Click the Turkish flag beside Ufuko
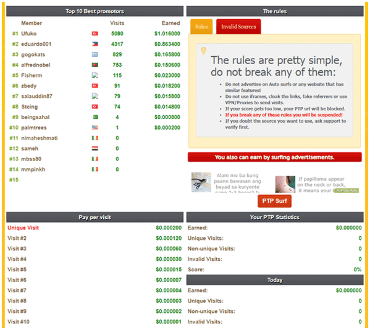370x330 pixels. coord(95,33)
